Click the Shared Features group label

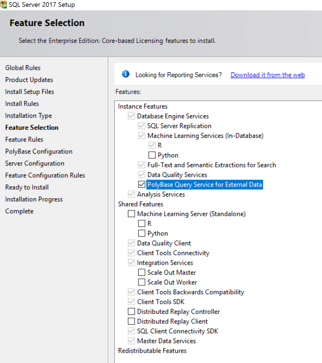coord(141,204)
